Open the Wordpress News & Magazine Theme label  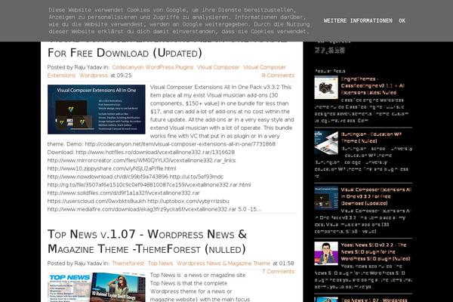pos(223,263)
